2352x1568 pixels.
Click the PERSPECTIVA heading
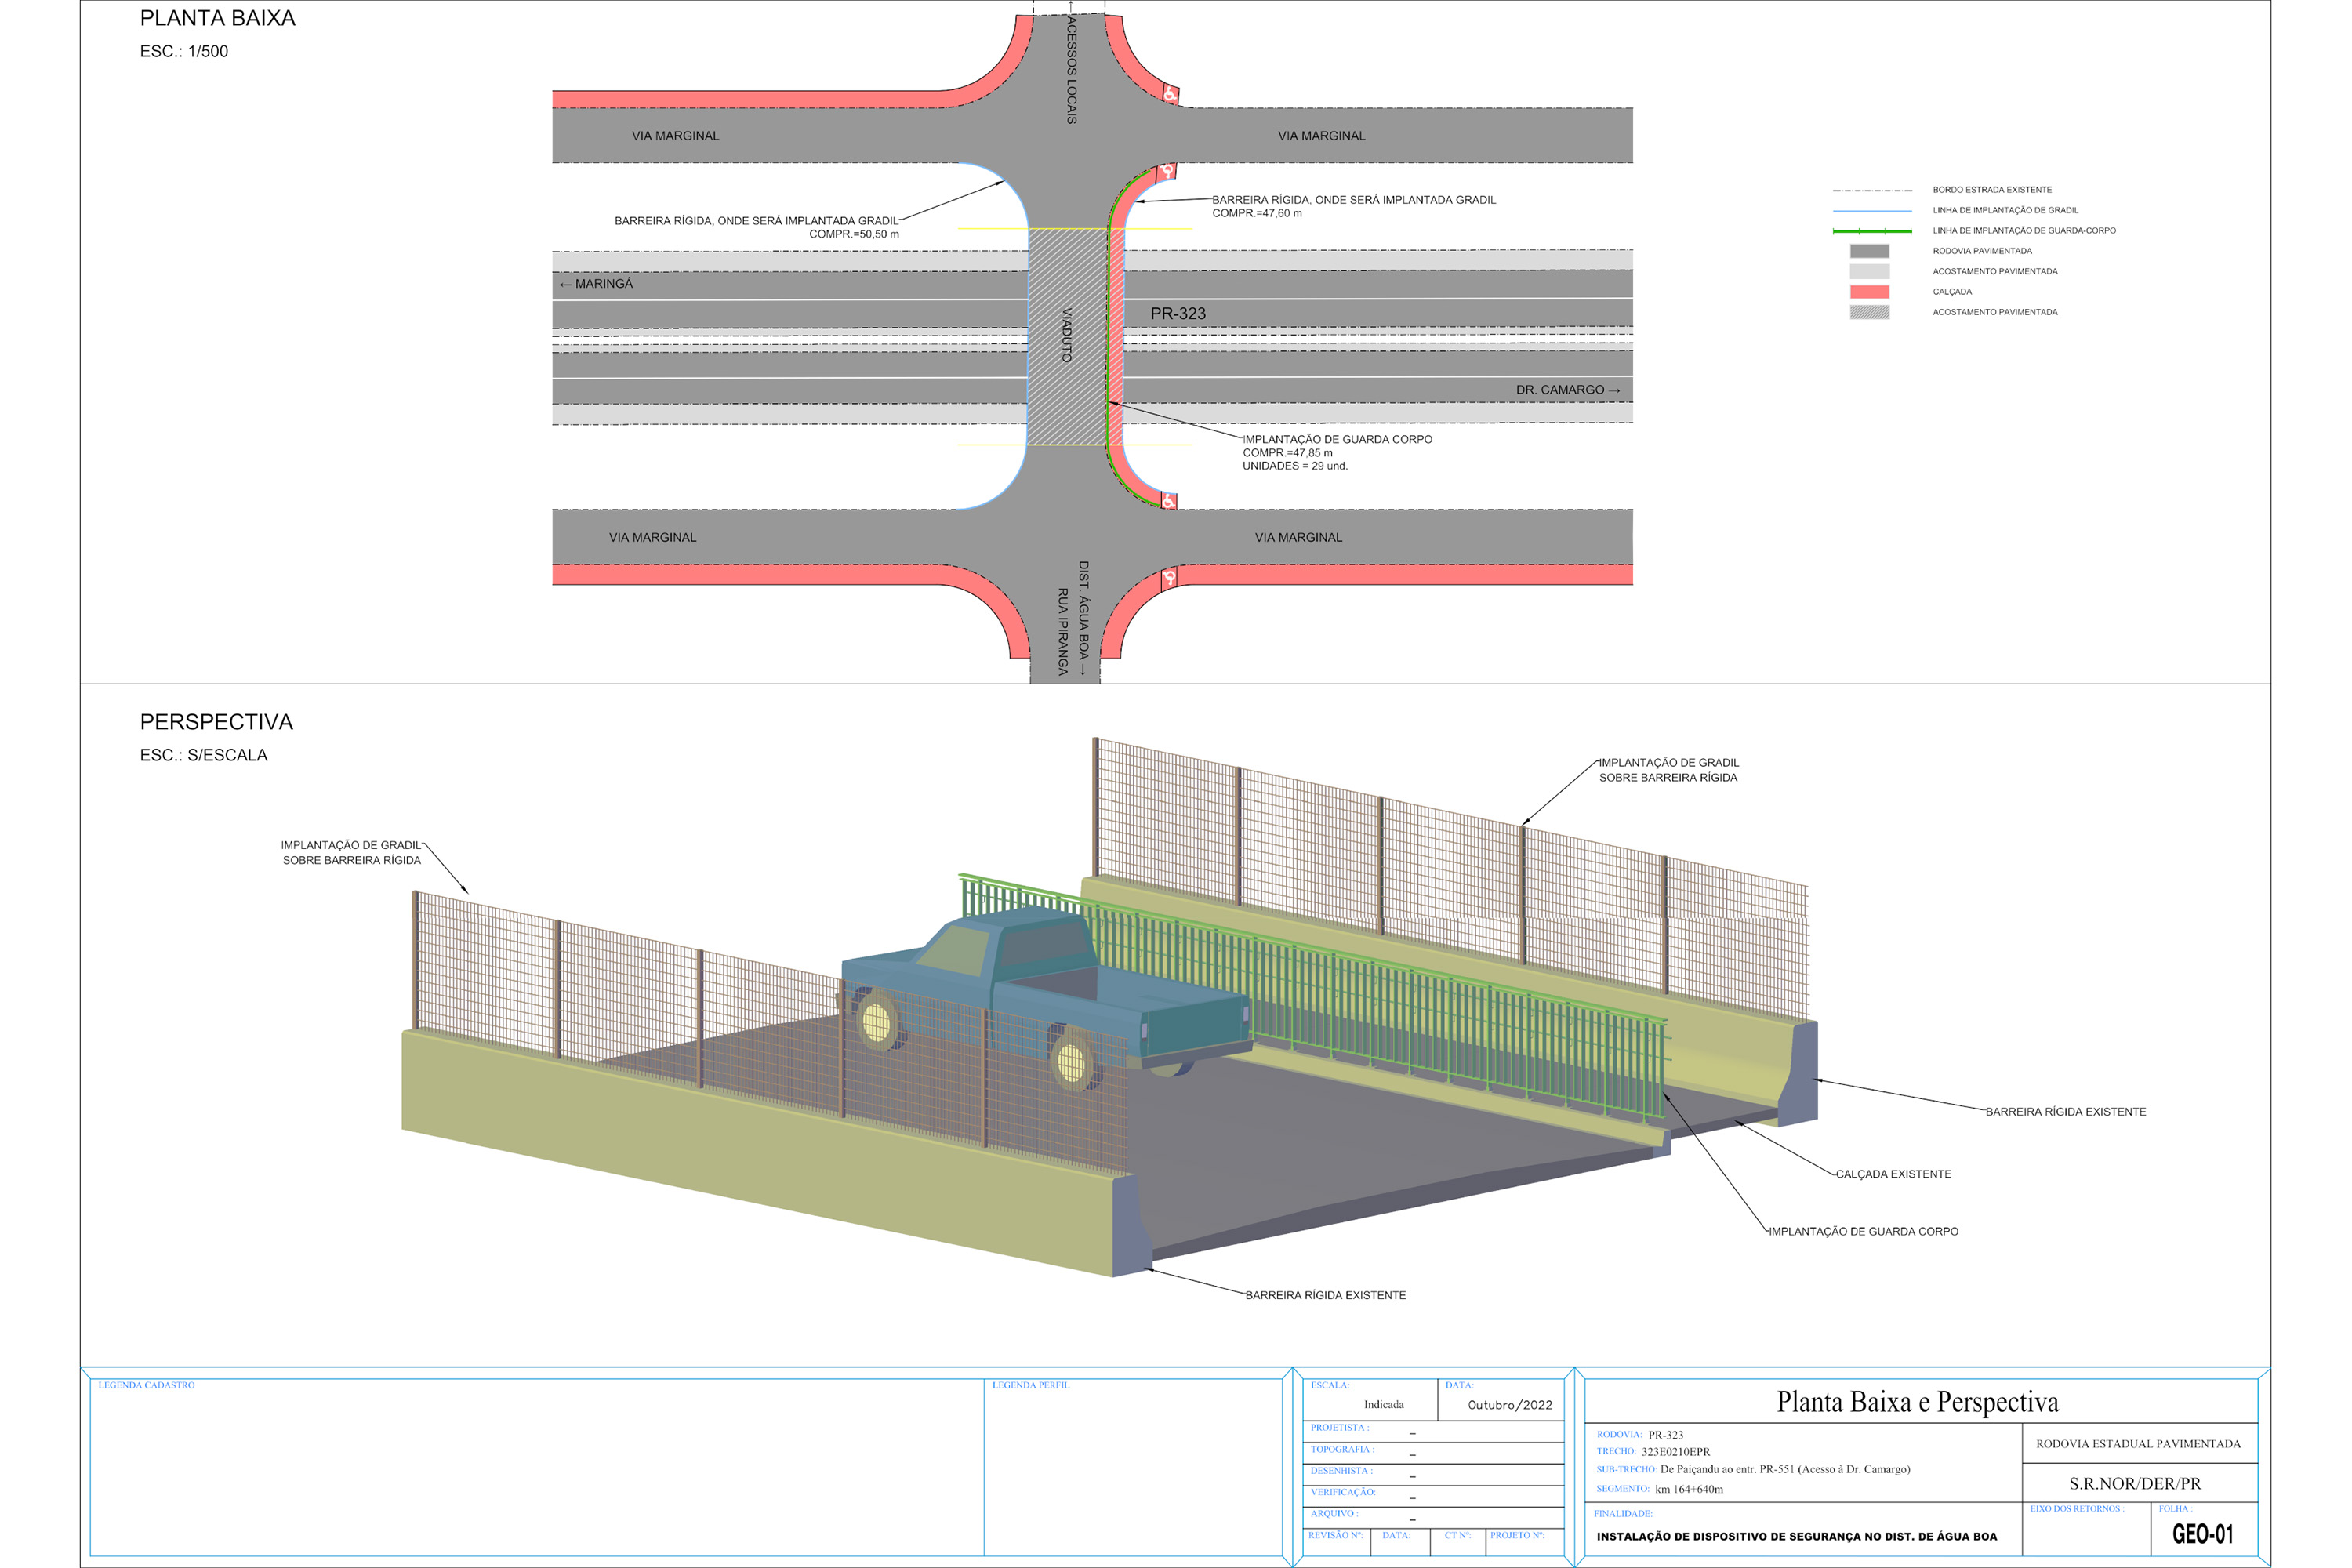pyautogui.click(x=216, y=722)
